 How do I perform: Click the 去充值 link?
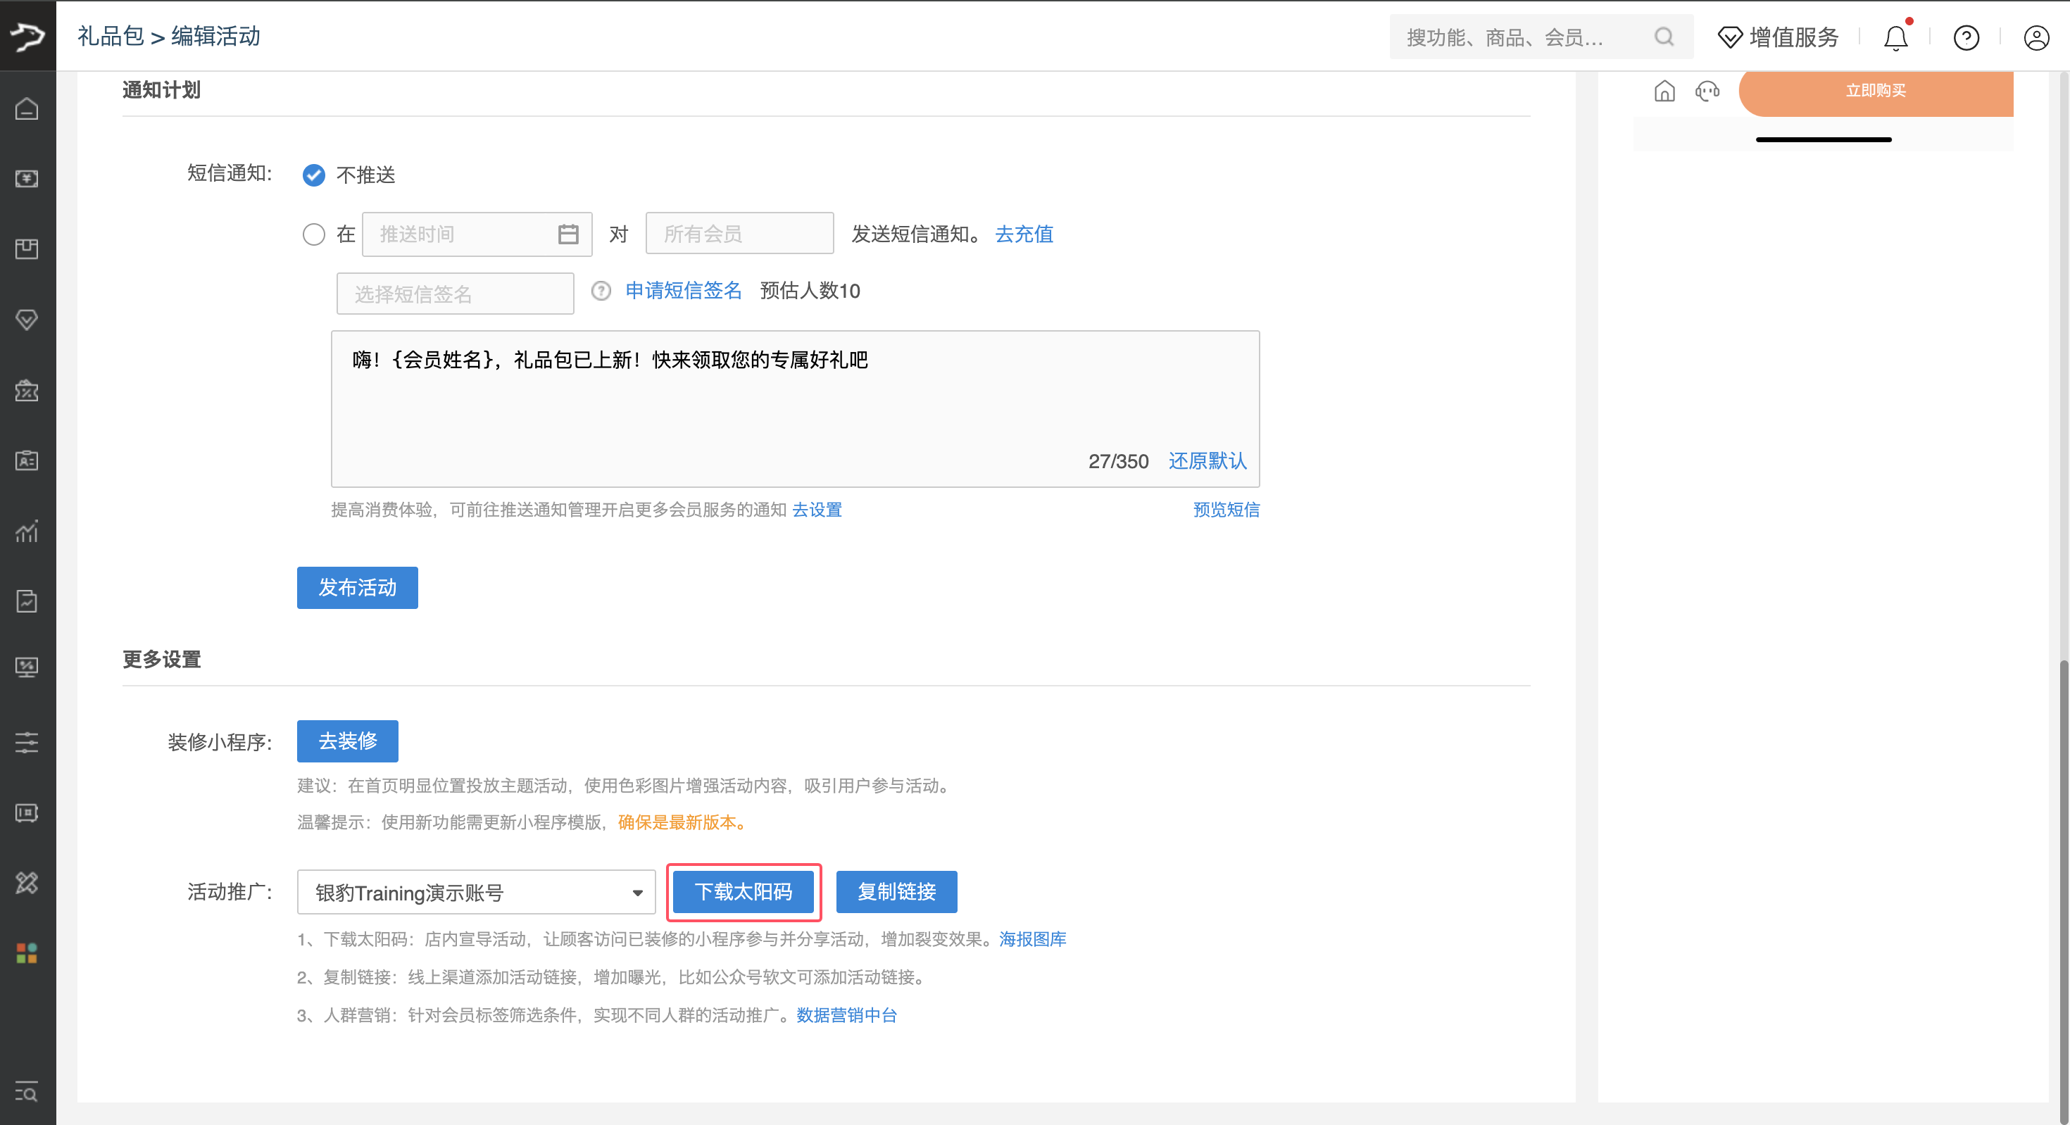(1024, 234)
